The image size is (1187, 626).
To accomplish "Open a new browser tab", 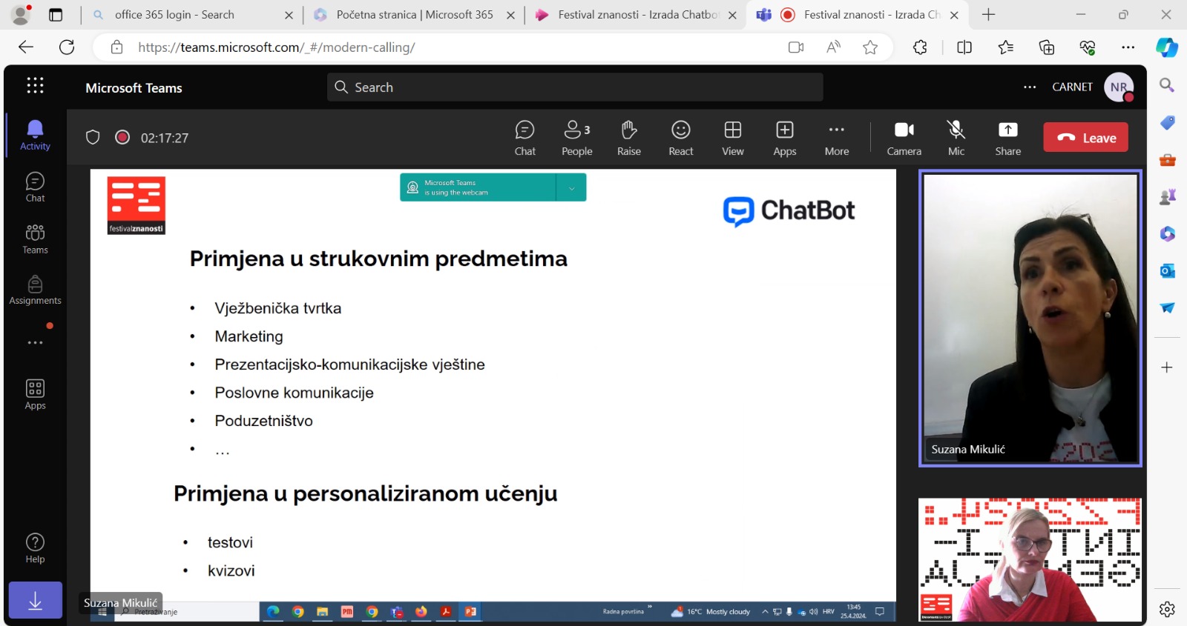I will pyautogui.click(x=988, y=15).
